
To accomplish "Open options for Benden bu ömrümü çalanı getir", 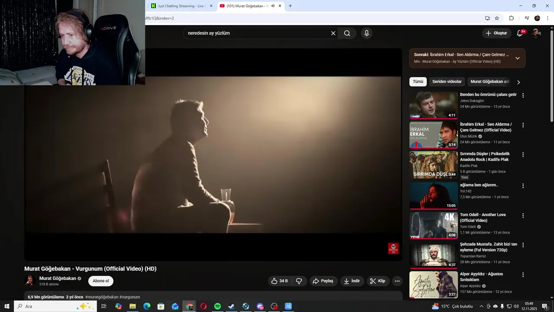I will point(523,95).
